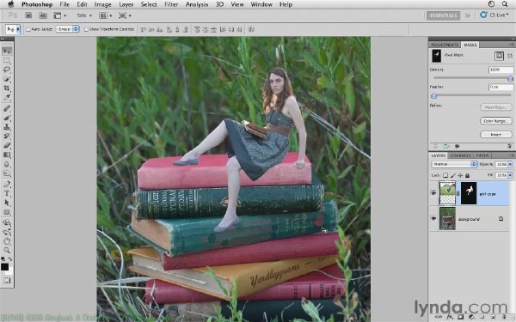
Task: Open the Screen Mode dropdown
Action: (x=125, y=15)
